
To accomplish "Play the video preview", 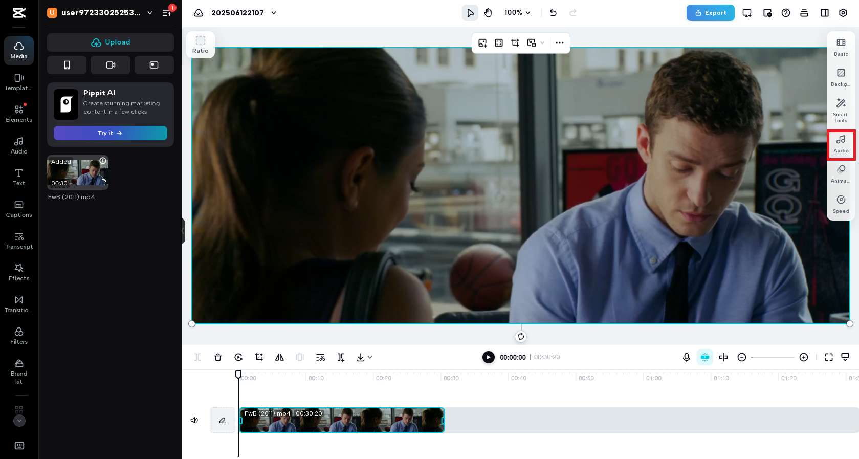I will (x=489, y=357).
